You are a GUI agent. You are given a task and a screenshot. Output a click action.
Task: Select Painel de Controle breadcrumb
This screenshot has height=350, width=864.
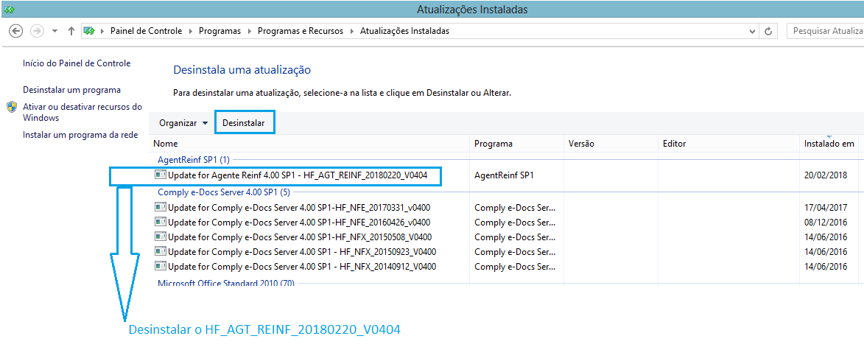[x=146, y=32]
